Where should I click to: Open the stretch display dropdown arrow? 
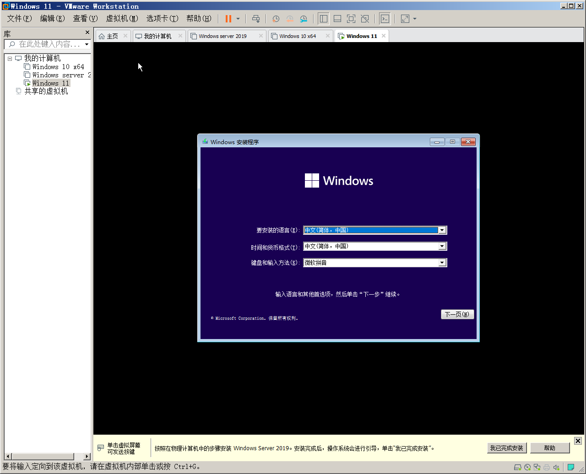(415, 19)
